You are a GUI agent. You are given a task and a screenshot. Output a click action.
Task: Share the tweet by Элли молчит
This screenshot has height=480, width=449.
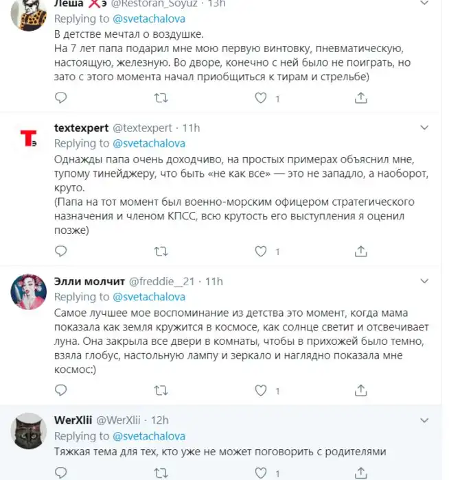click(x=360, y=391)
